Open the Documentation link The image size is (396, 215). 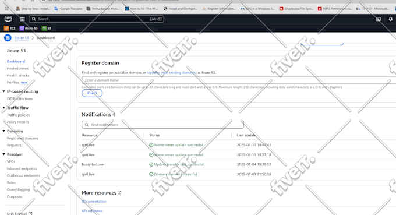pyautogui.click(x=94, y=202)
